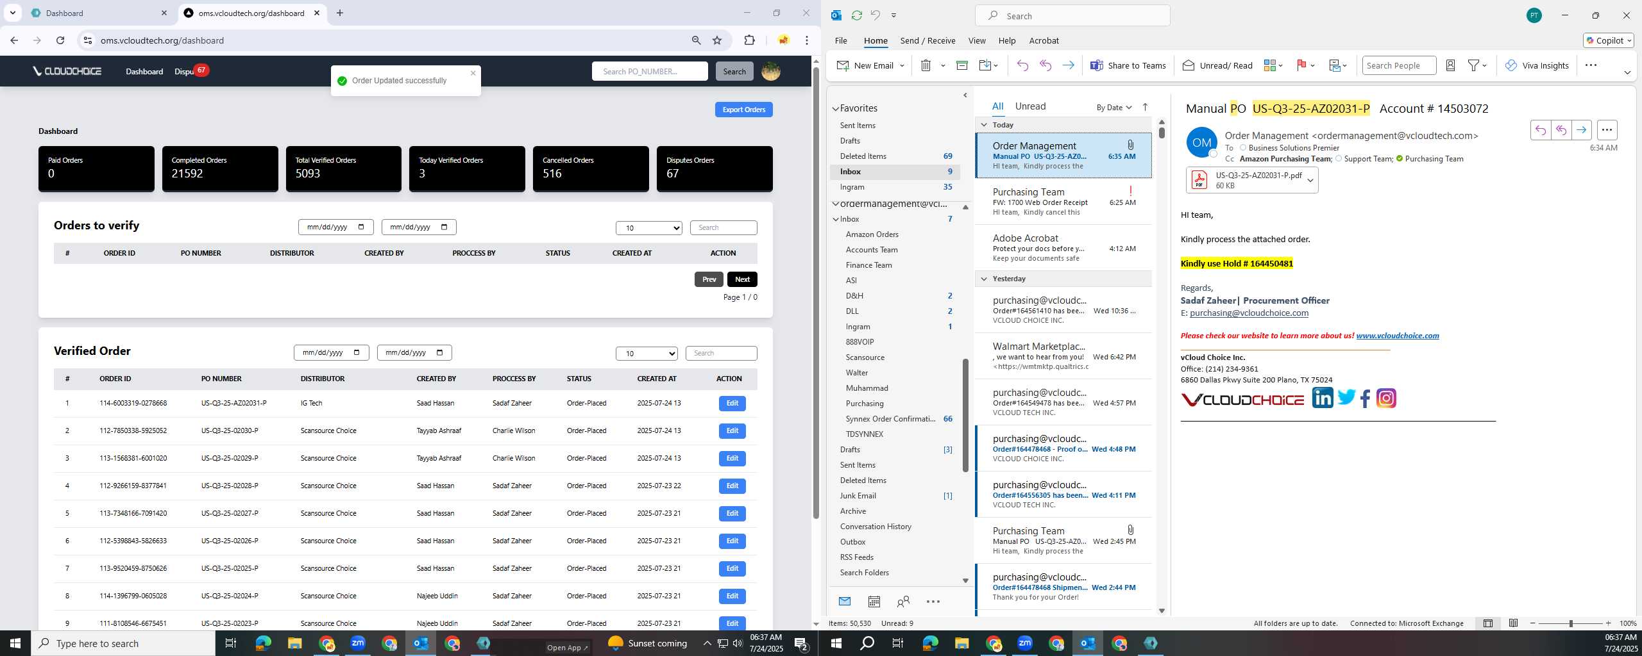
Task: Click the Chrome reload page icon
Action: 60,40
